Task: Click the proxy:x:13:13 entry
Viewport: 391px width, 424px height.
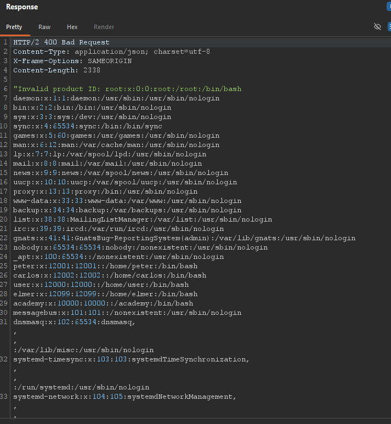Action: pos(105,191)
